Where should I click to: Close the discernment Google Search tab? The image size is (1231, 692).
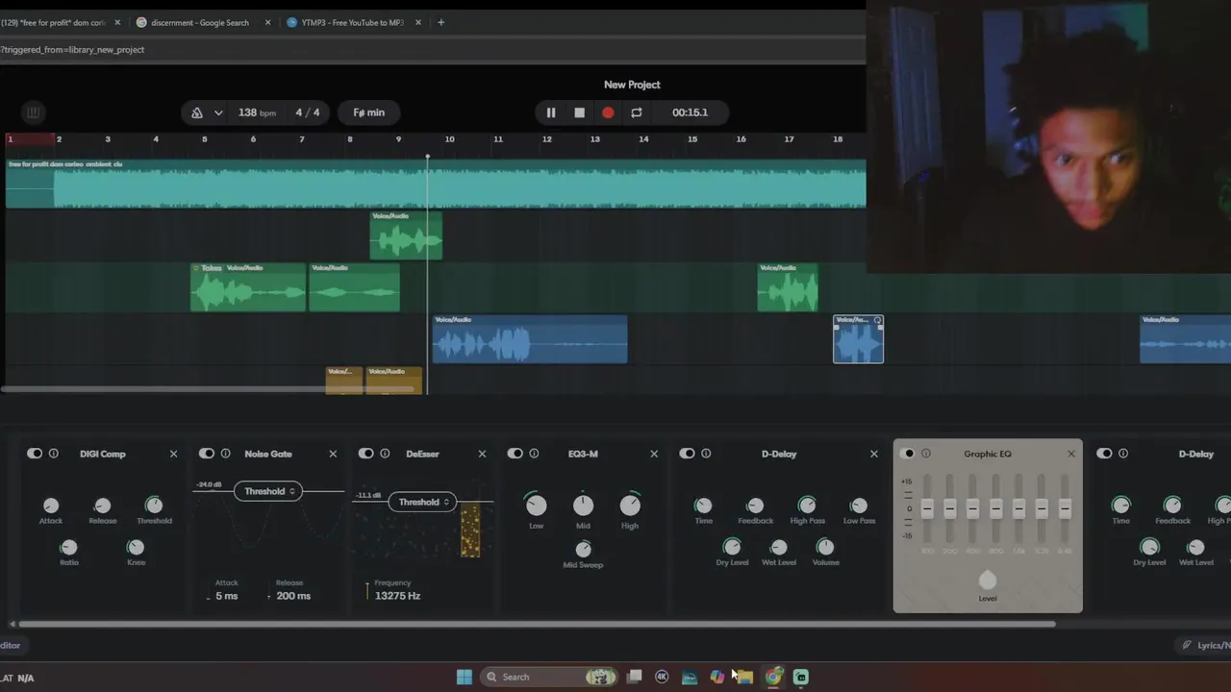267,22
